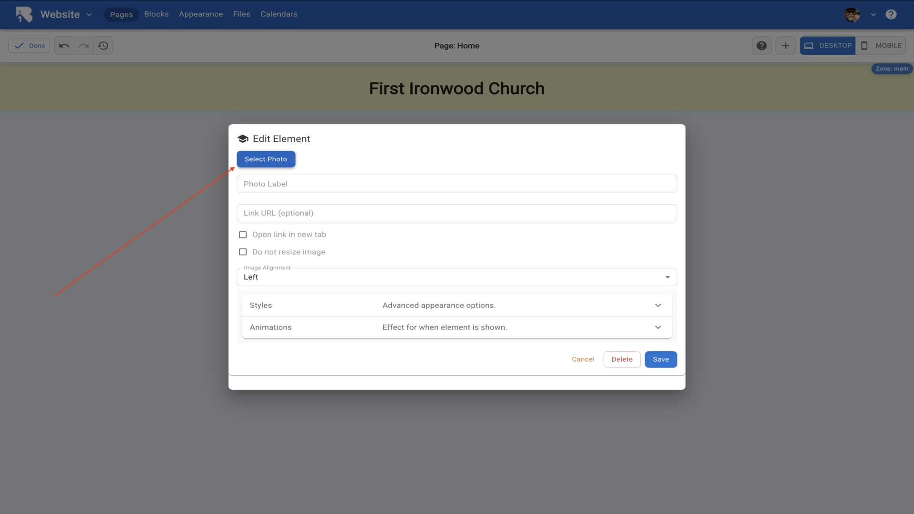Screen dimensions: 914x514
Task: Click the top-right help icon
Action: [x=891, y=14]
